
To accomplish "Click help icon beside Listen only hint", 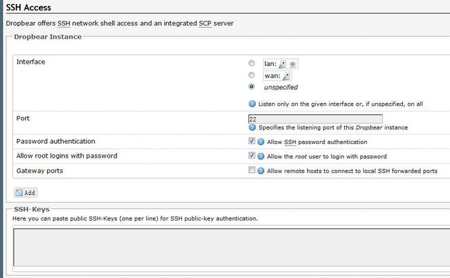I will [x=252, y=104].
